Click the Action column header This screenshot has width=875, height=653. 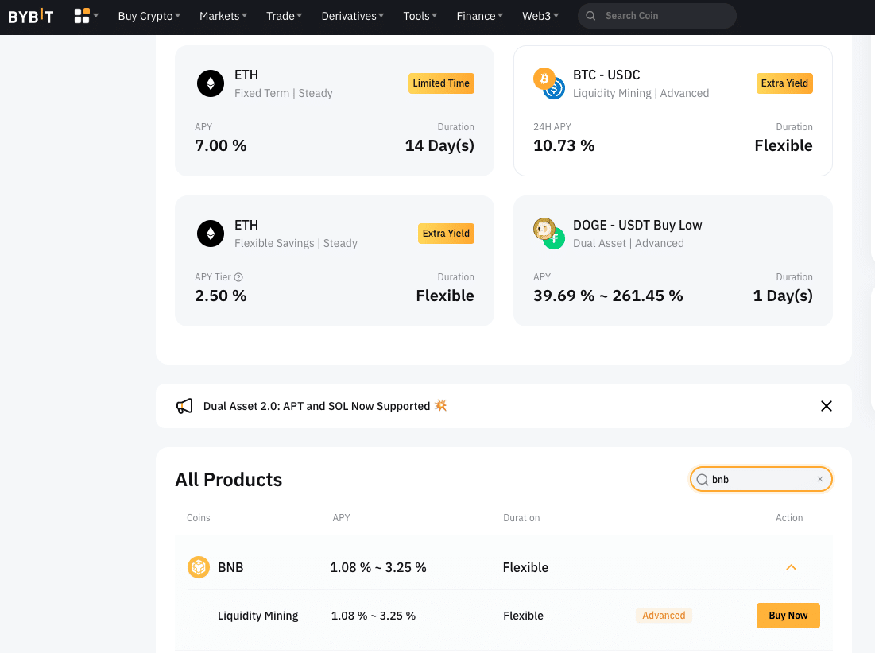(789, 517)
